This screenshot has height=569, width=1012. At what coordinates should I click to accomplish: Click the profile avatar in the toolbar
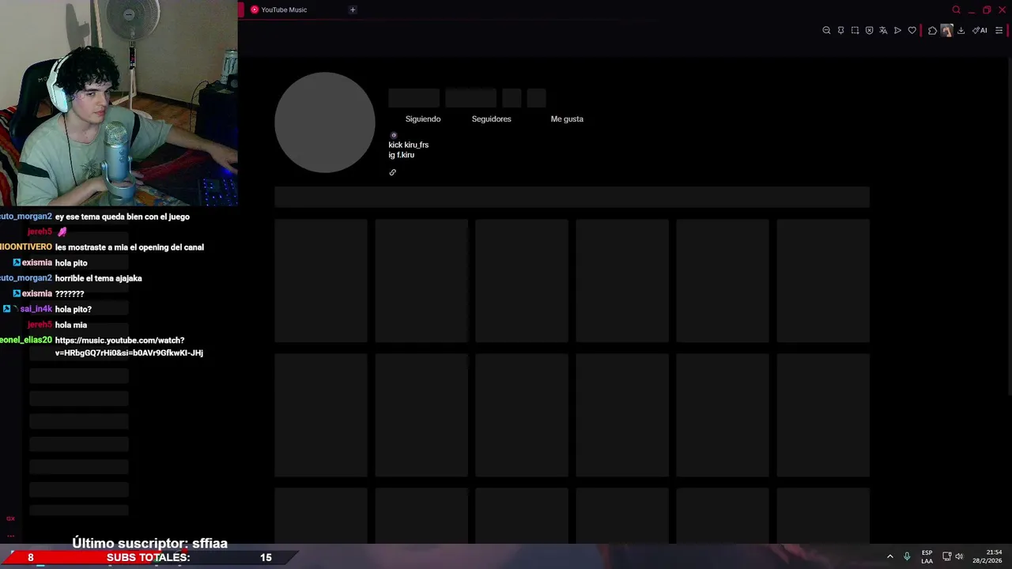tap(946, 30)
